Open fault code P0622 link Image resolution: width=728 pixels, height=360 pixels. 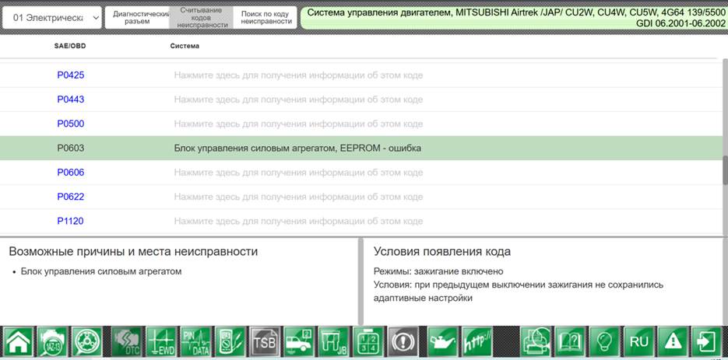click(x=71, y=197)
